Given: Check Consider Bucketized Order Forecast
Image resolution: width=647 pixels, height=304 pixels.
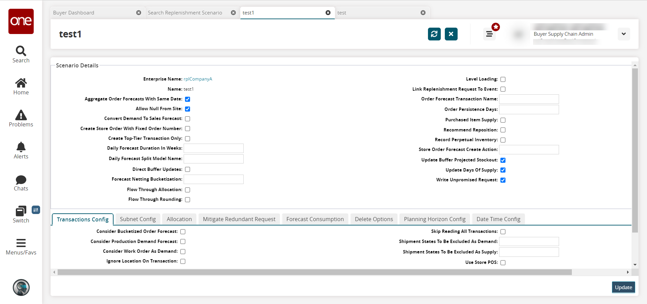Looking at the screenshot, I should (x=183, y=232).
